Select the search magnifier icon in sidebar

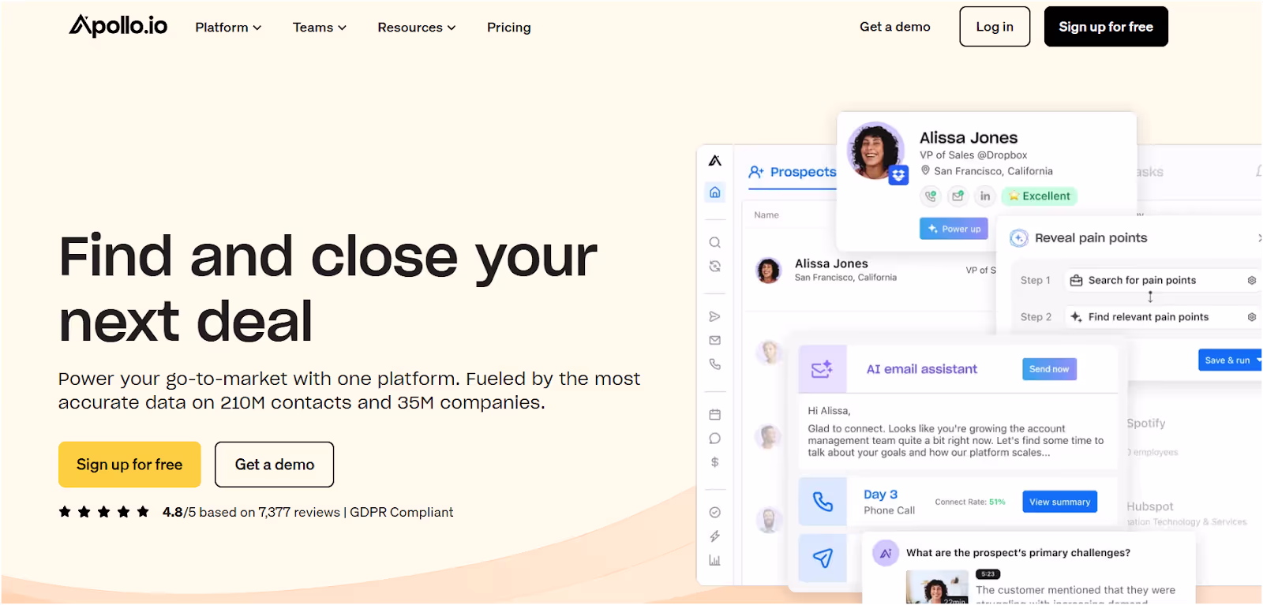pyautogui.click(x=715, y=243)
